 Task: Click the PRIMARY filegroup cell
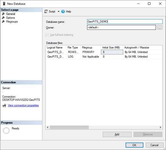(x=91, y=52)
